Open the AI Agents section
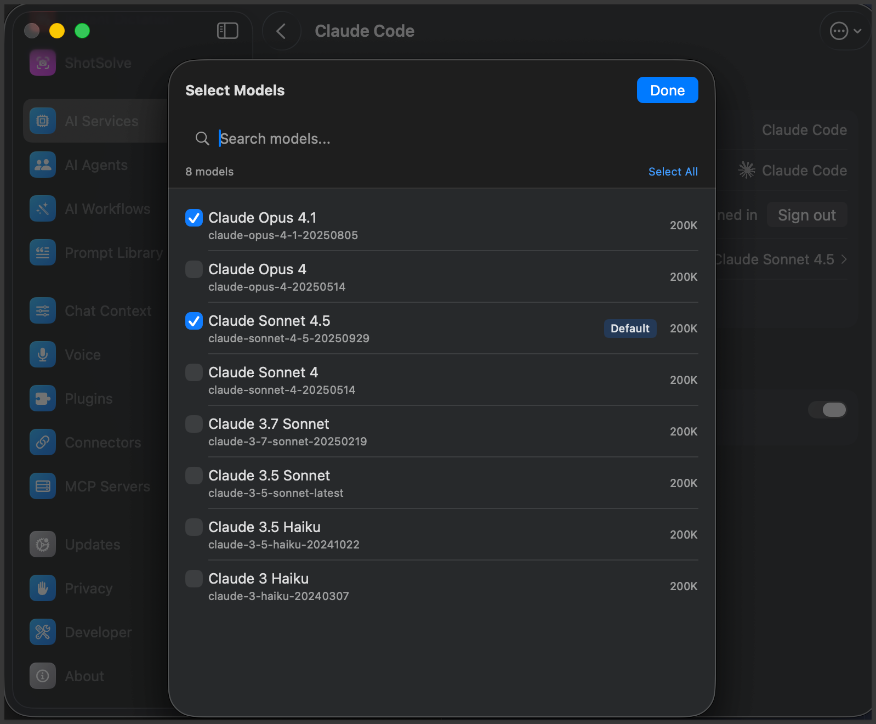 pyautogui.click(x=96, y=165)
